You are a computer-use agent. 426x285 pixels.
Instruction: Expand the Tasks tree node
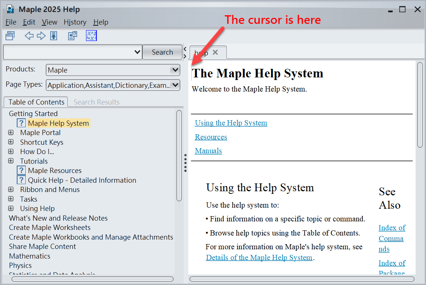tap(11, 199)
